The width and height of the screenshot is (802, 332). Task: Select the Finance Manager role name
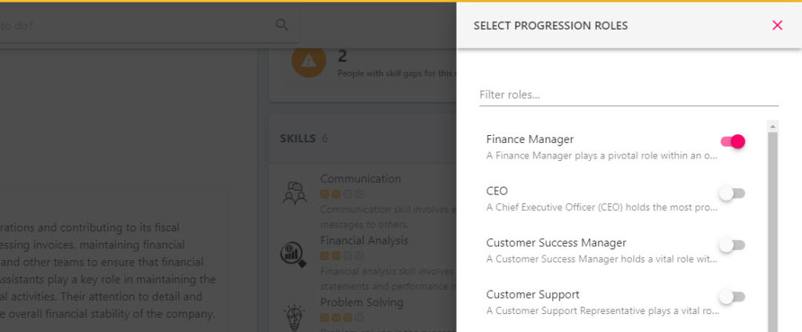coord(530,139)
